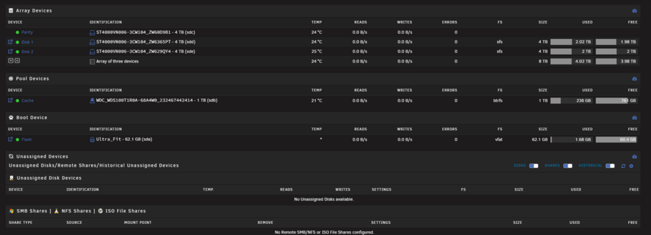Click the 25 °C temperature for Disk 2
Screen dimensions: 651x235
tap(317, 51)
